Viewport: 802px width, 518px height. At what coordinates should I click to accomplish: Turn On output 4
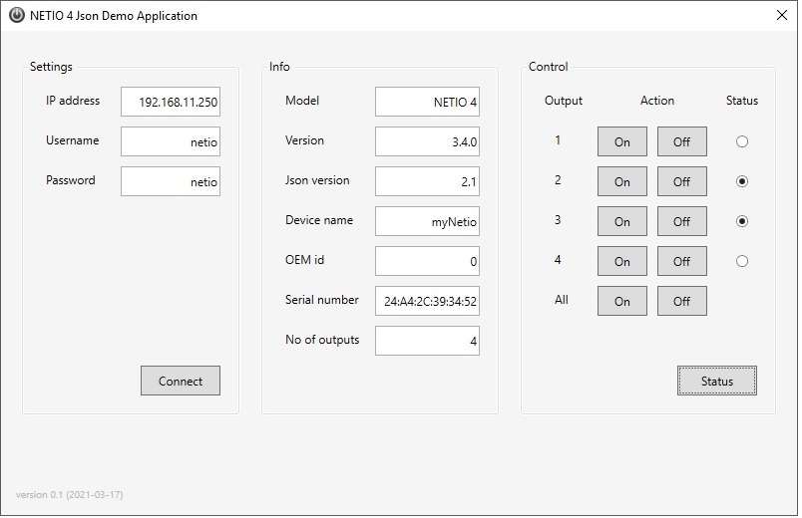click(622, 261)
